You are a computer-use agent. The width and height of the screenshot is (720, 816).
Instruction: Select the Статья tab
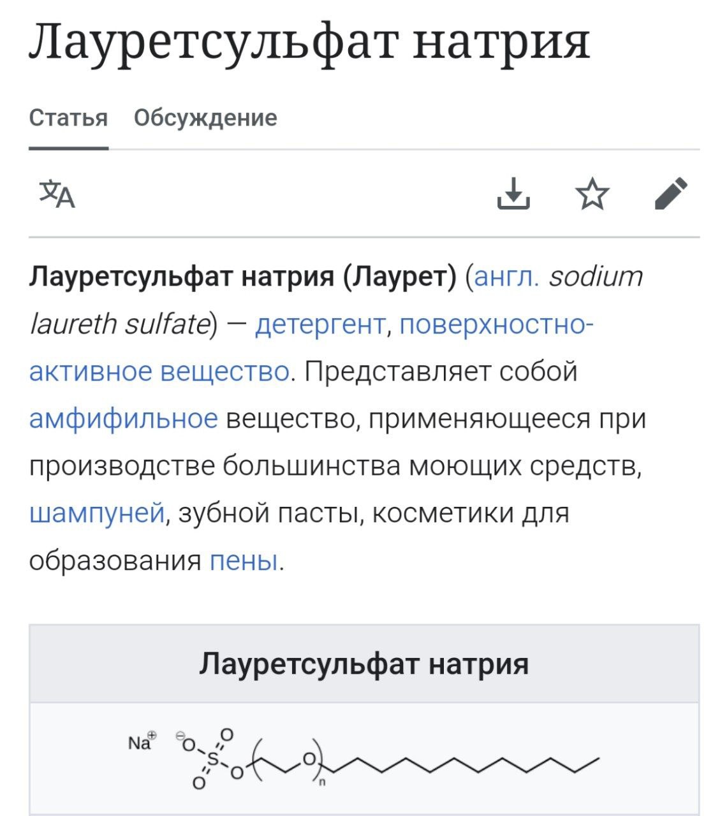coord(68,118)
